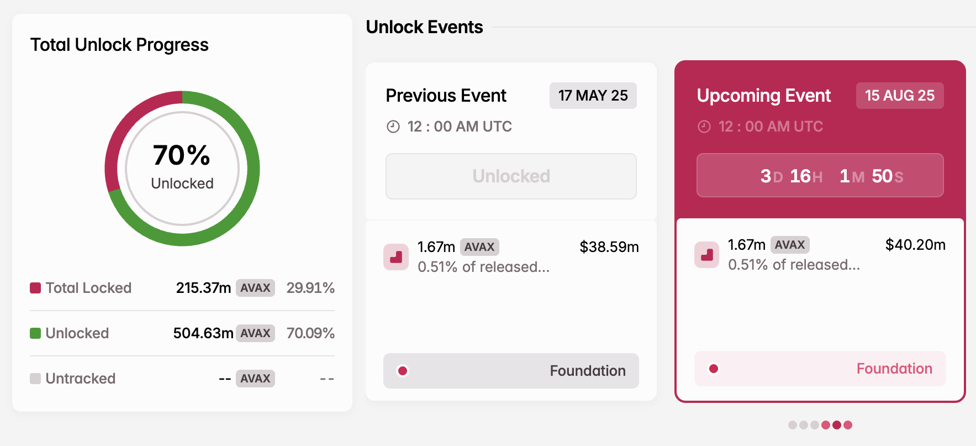Image resolution: width=976 pixels, height=446 pixels.
Task: Click the Foundation allocation chart icon beside 1.67m AVAX (Previous Event)
Action: point(395,257)
